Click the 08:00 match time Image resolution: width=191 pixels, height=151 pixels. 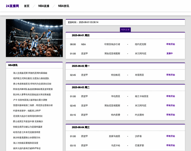coord(73,44)
